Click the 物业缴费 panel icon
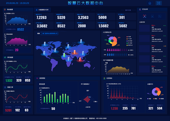The height and width of the screenshot is (121, 170). 5,9
